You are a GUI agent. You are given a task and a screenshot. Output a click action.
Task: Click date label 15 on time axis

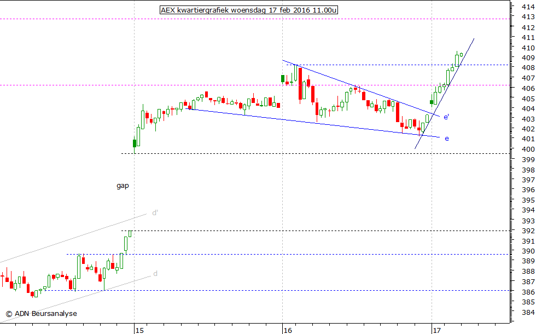pos(139,330)
